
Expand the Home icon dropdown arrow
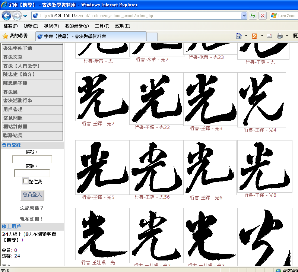(246, 36)
